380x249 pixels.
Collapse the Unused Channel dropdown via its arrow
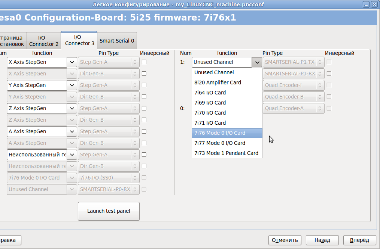(257, 62)
